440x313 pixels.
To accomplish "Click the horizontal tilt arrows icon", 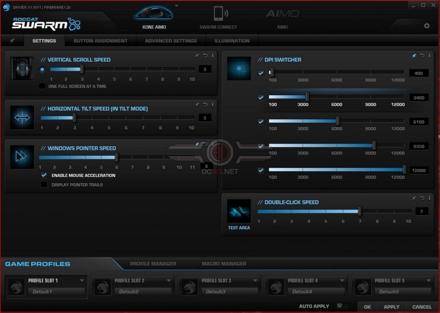I will [x=22, y=117].
